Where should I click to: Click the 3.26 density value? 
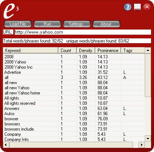point(83,77)
